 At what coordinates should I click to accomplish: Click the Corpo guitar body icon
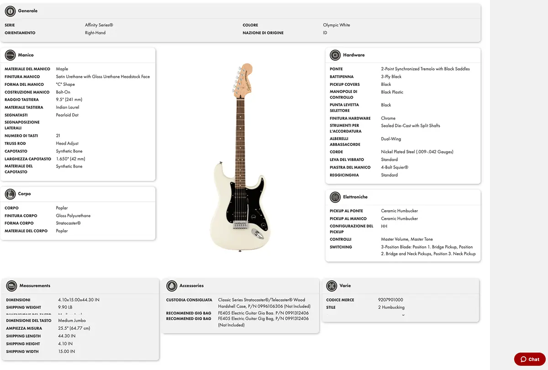pyautogui.click(x=10, y=194)
